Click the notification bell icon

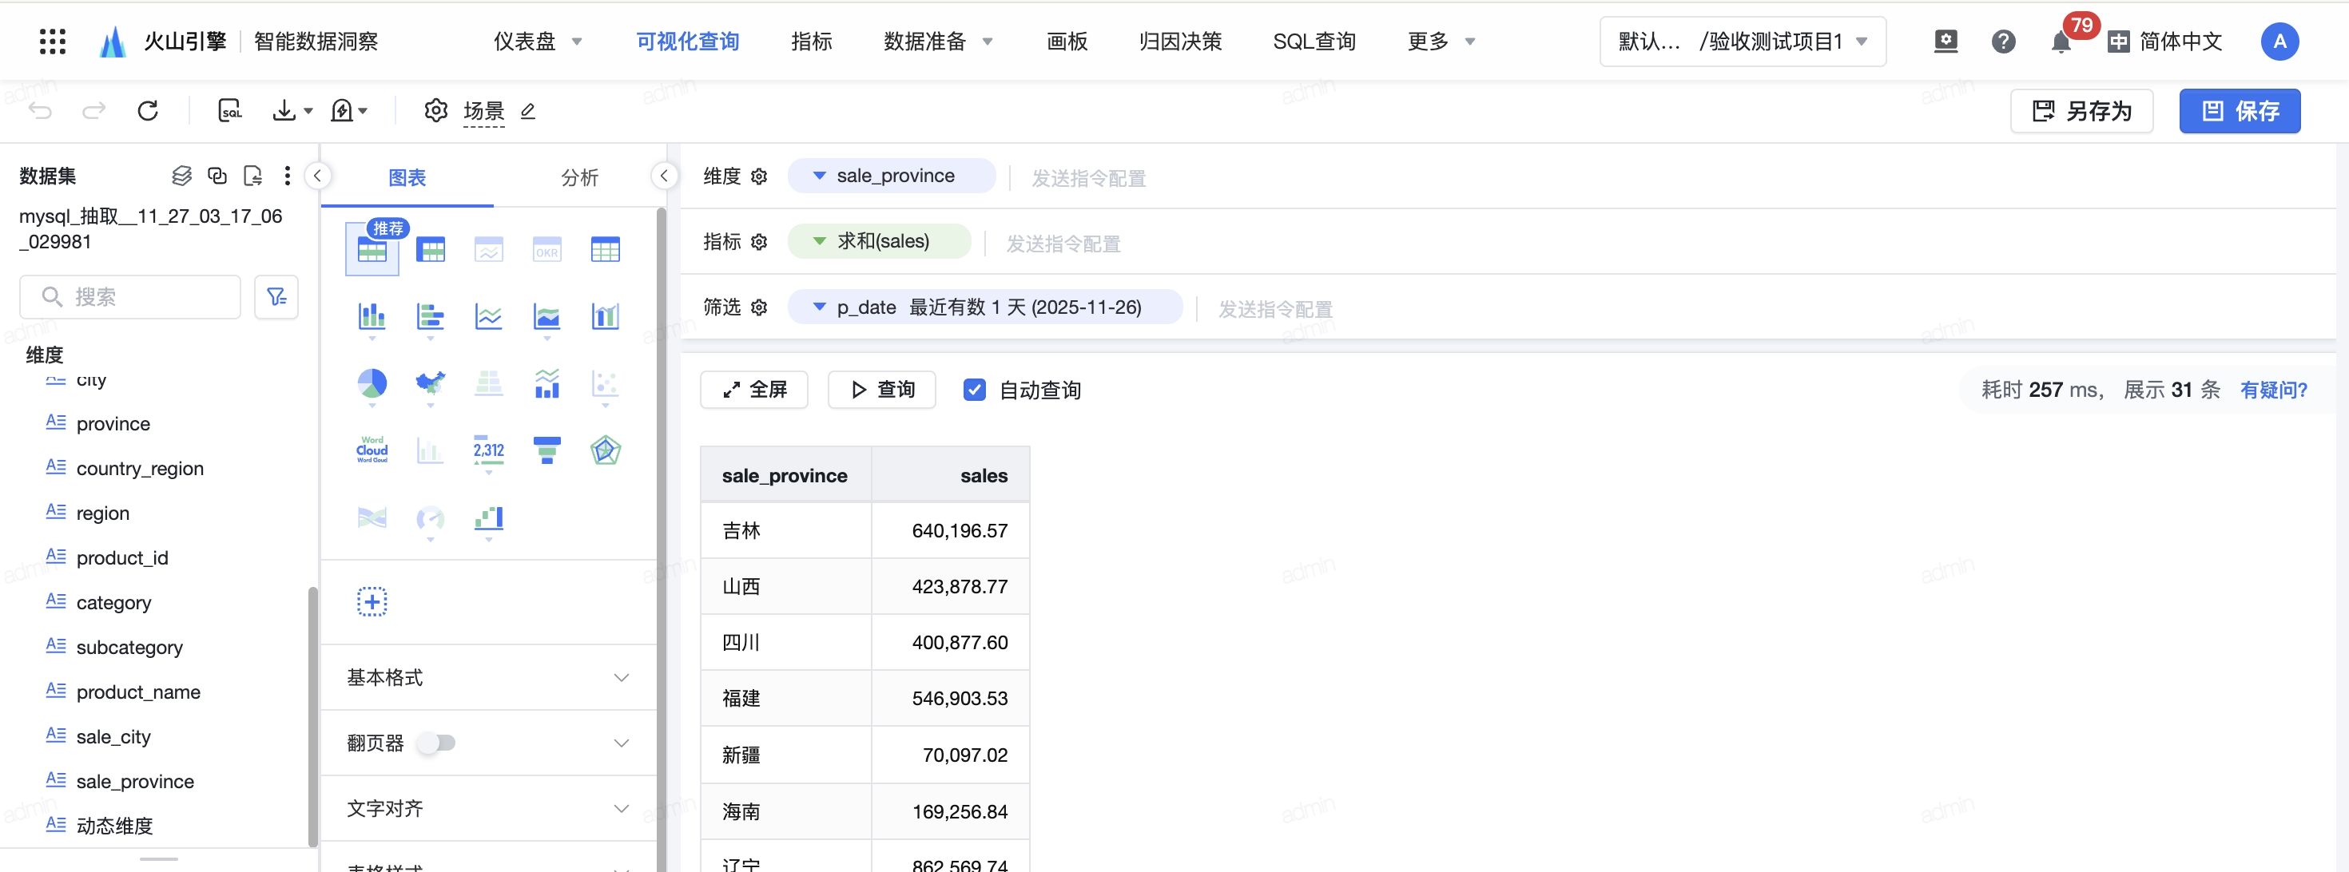click(x=2061, y=42)
